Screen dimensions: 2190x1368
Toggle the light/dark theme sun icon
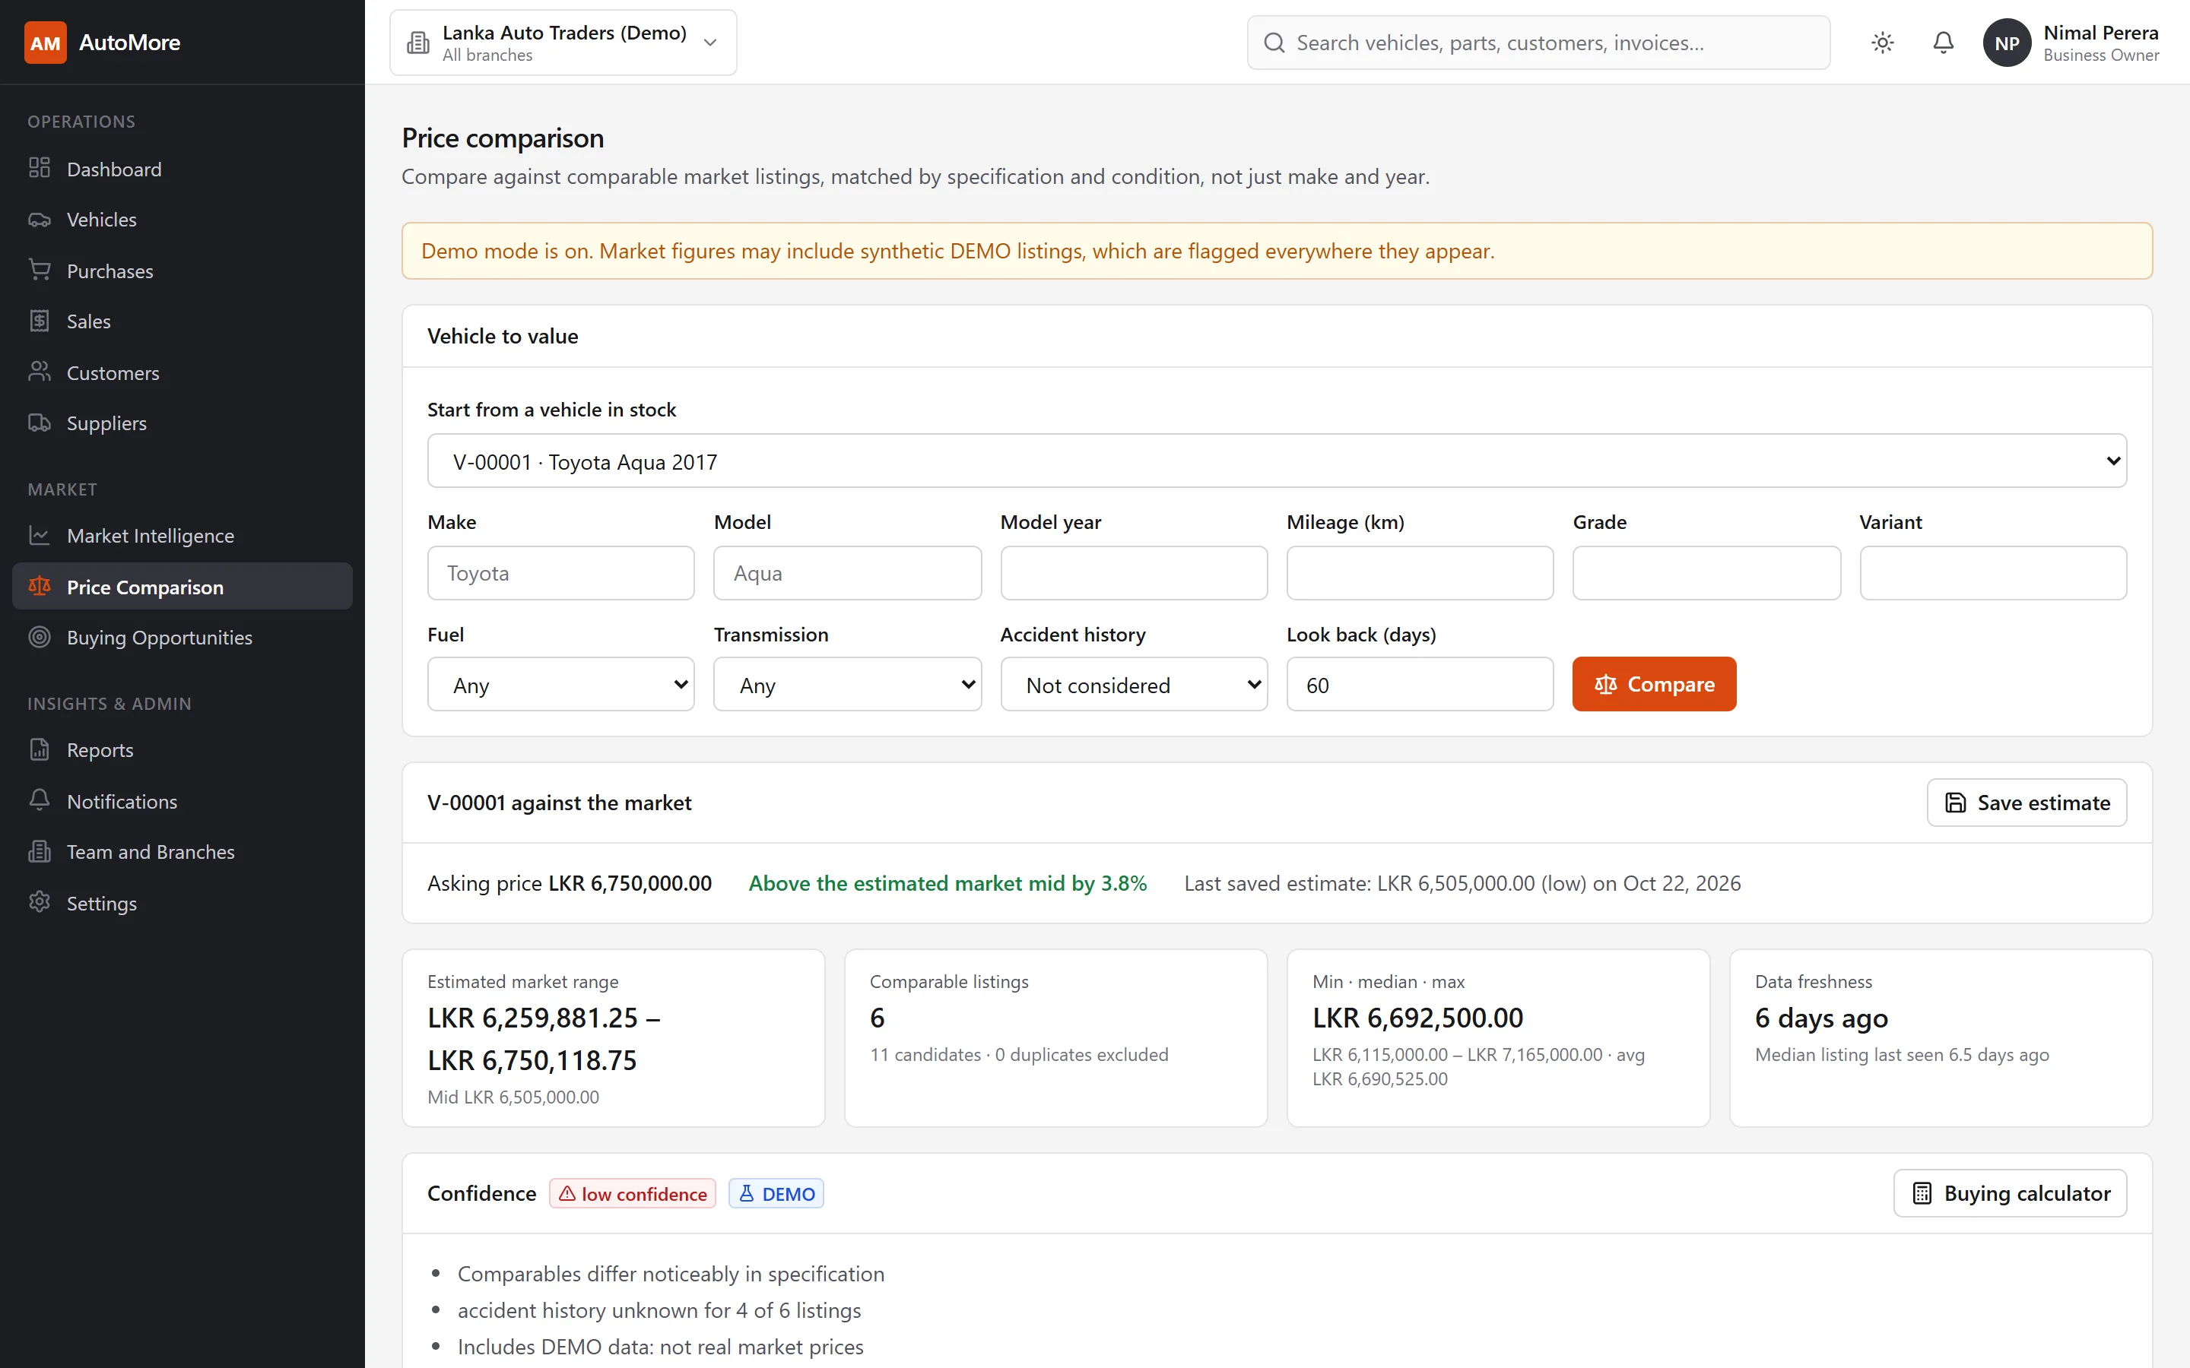[x=1882, y=43]
